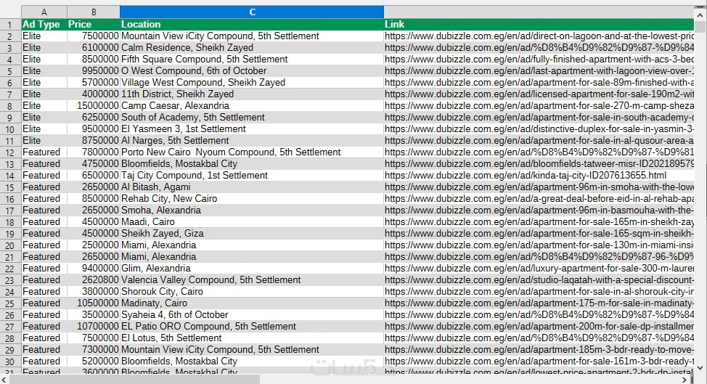Open the apartment-175-m-for-sale-in-madinaty link
707x384 pixels.
[x=539, y=303]
